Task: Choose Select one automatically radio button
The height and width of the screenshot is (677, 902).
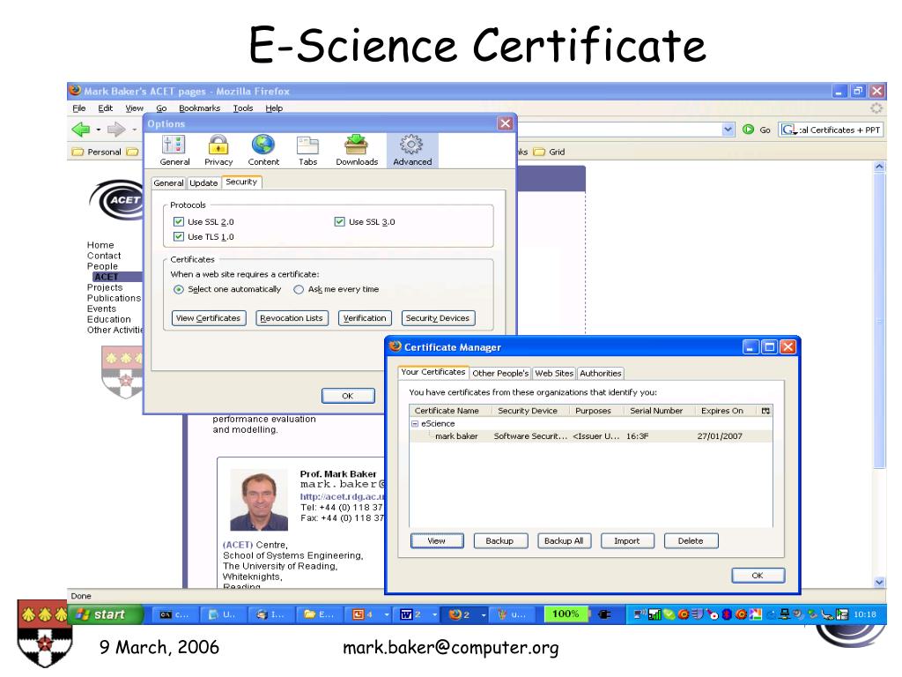Action: click(x=178, y=289)
